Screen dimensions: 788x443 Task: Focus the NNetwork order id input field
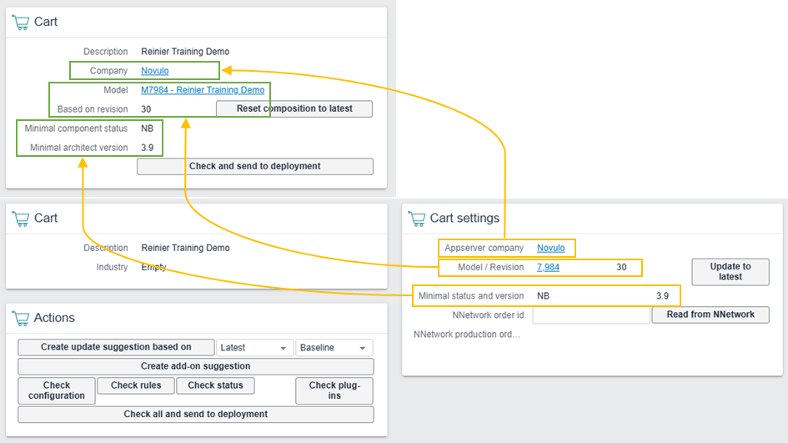pos(591,315)
